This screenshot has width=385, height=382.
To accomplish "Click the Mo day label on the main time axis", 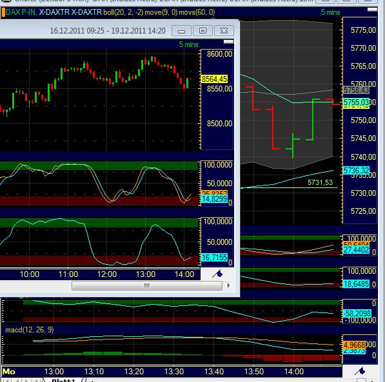I will 8,372.
